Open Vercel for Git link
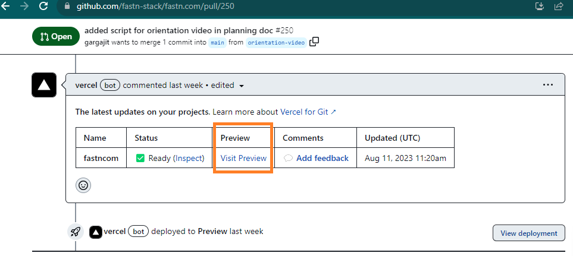This screenshot has width=573, height=256. point(308,112)
